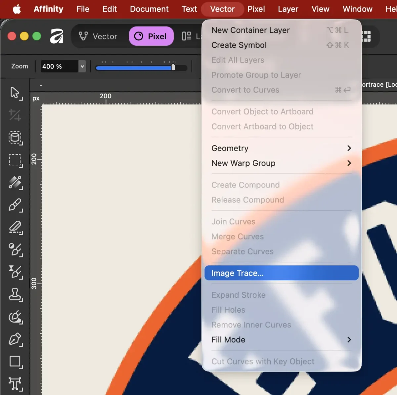This screenshot has width=397, height=395.
Task: Close the open Vector menu in menu bar
Action: click(x=222, y=9)
